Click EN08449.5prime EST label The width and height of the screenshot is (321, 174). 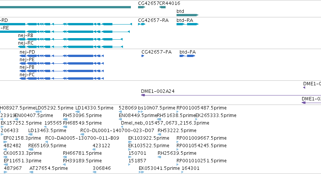138,115
